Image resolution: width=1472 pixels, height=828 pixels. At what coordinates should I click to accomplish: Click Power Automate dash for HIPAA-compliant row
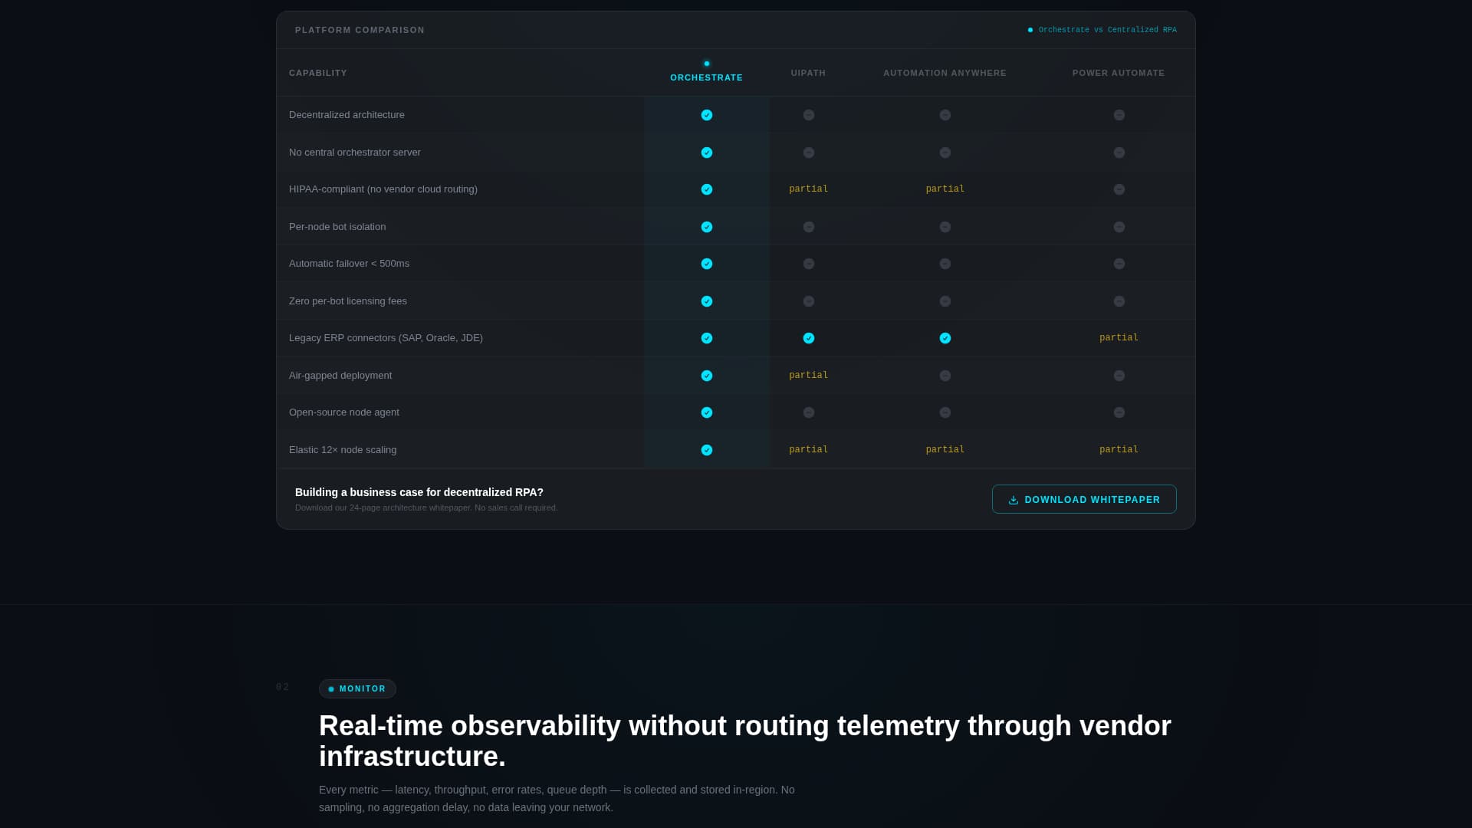1119,189
